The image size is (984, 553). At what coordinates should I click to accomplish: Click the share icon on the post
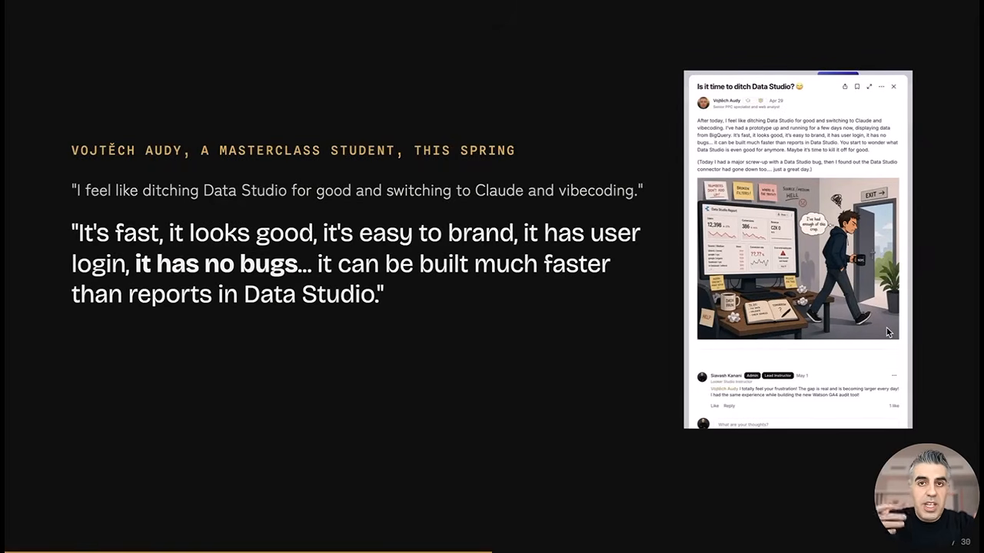845,87
